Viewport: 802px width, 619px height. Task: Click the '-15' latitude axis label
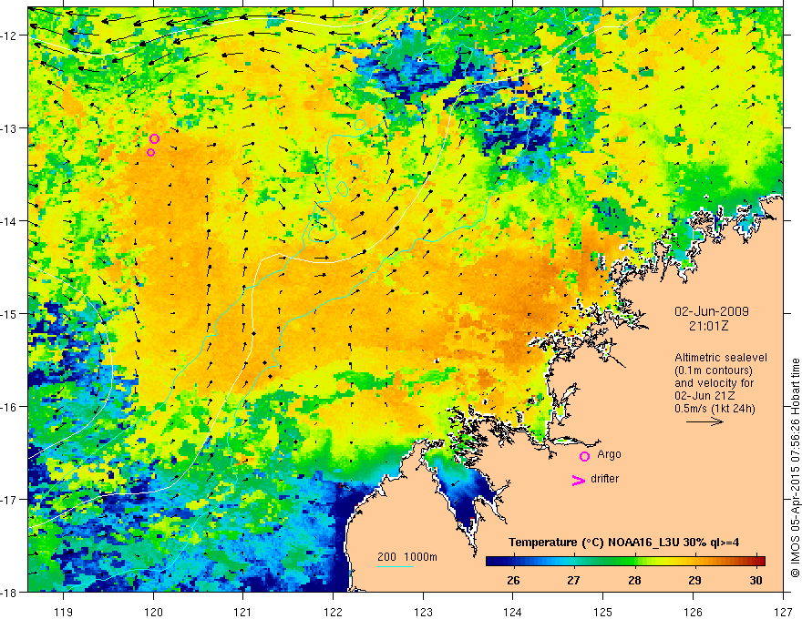pos(10,313)
